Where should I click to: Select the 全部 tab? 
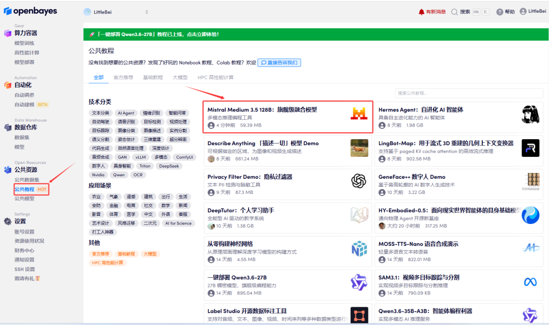pos(99,77)
